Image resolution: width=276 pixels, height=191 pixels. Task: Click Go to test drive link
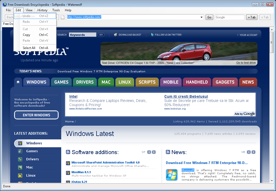[246, 63]
